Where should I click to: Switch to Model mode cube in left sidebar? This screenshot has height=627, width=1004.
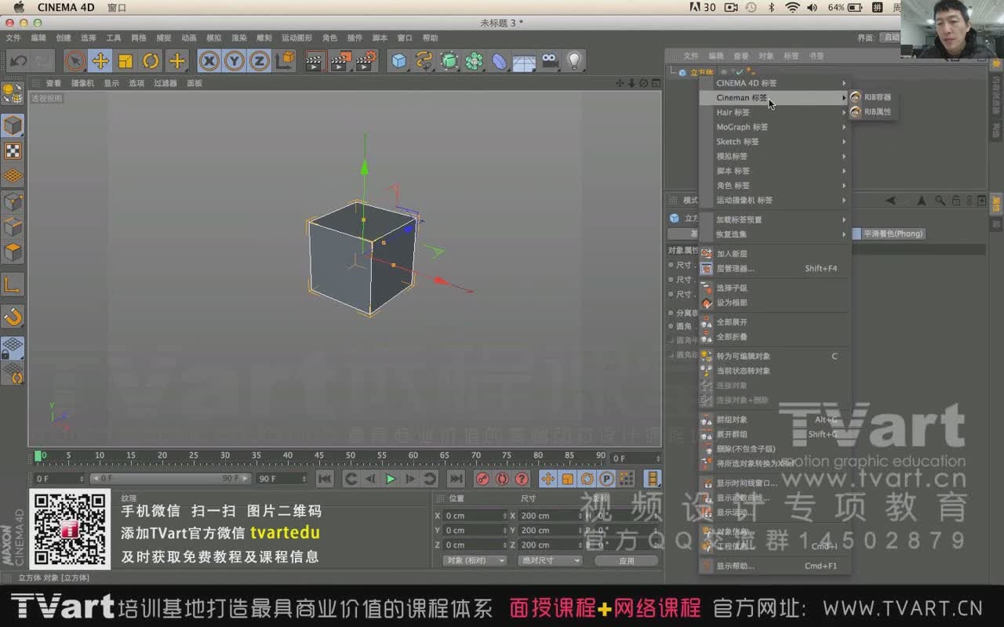(x=13, y=125)
